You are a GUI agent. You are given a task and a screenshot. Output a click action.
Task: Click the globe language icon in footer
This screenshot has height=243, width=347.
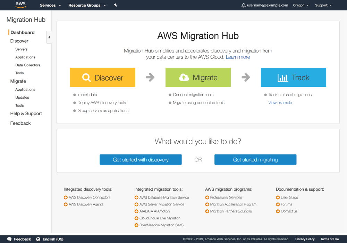click(38, 239)
